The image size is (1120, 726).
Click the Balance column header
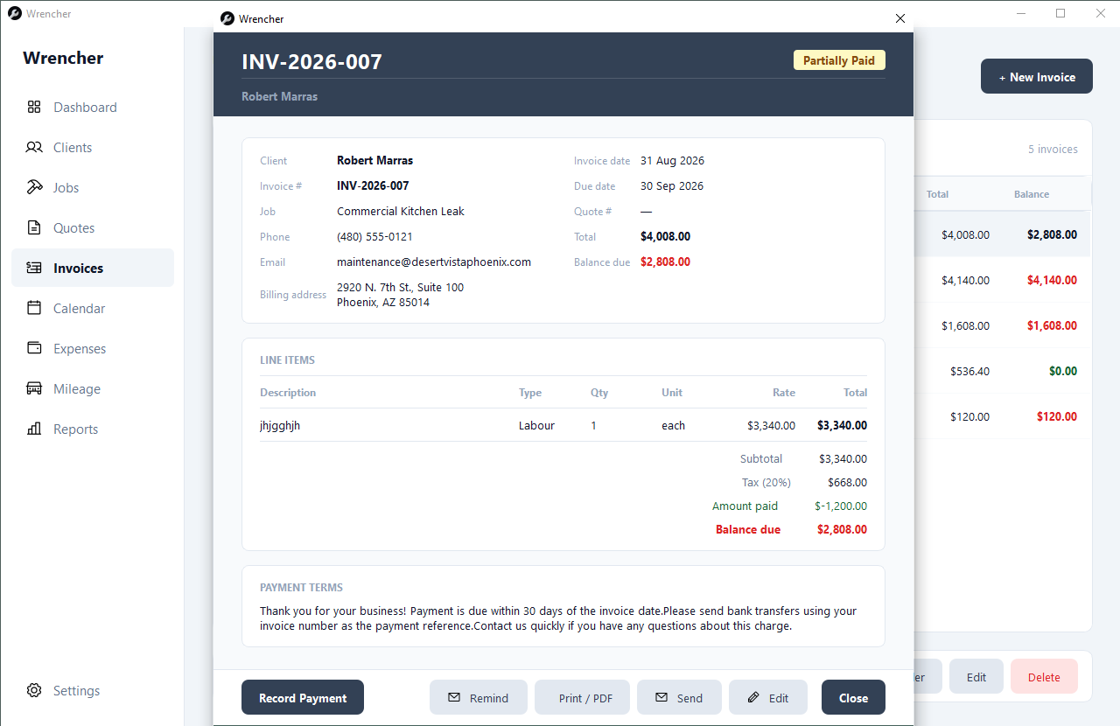[1032, 194]
